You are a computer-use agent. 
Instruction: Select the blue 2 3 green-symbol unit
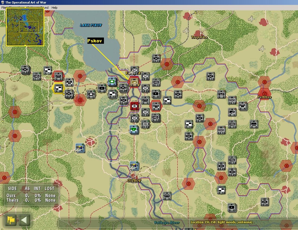click(x=112, y=82)
